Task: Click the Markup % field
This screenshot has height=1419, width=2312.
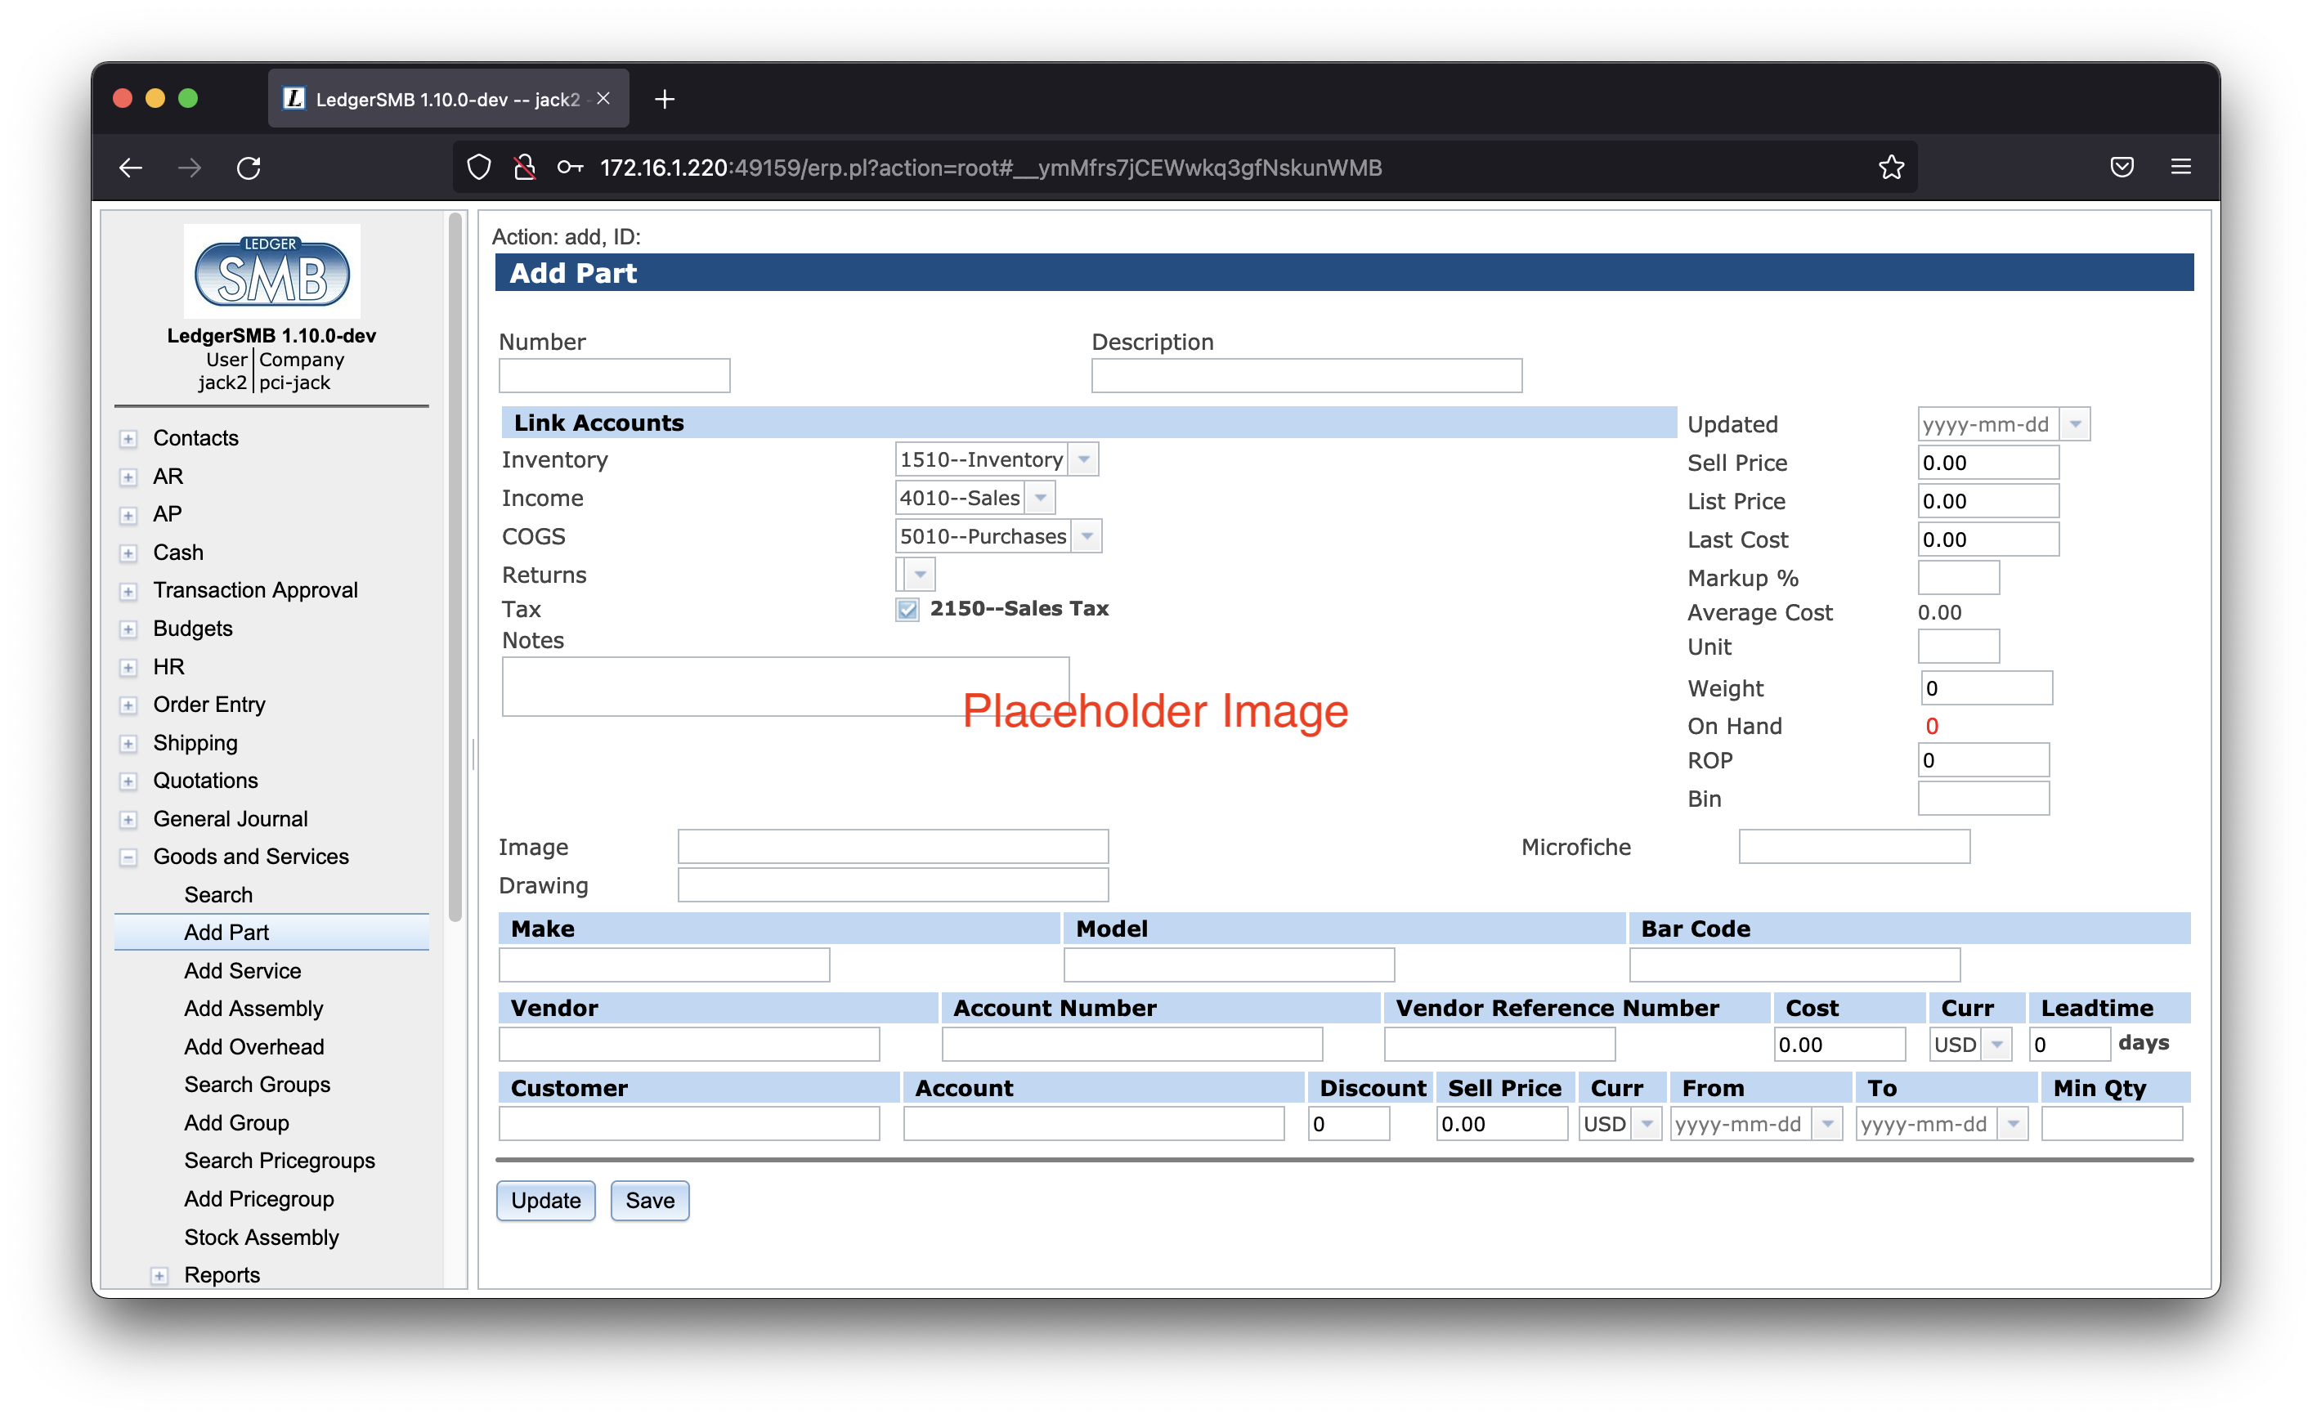Action: 1958,577
